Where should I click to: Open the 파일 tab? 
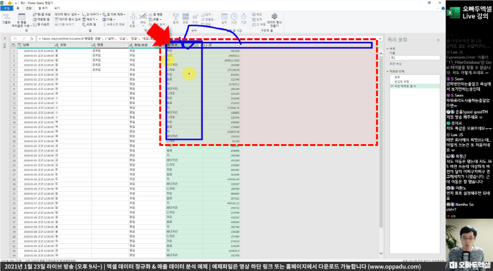6,7
